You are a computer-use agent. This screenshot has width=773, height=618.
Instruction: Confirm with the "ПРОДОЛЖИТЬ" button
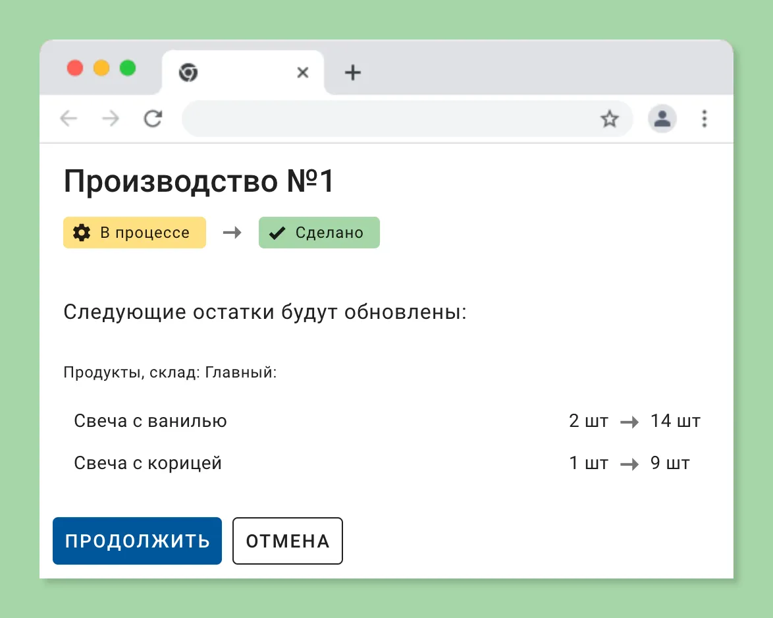tap(137, 540)
